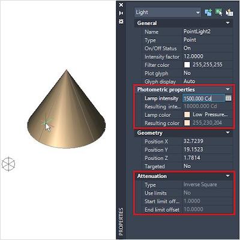Open Attenuation Type Inverse Square value
Screen dimensions: 240x240
200,184
